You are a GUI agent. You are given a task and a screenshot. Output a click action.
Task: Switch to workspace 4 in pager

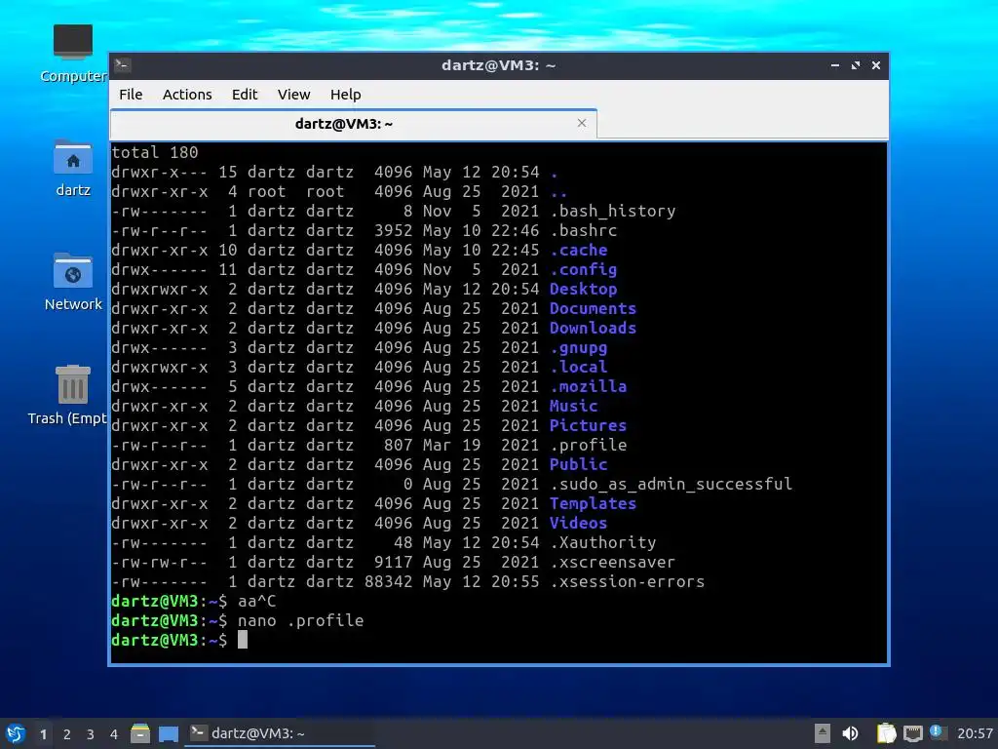point(113,734)
